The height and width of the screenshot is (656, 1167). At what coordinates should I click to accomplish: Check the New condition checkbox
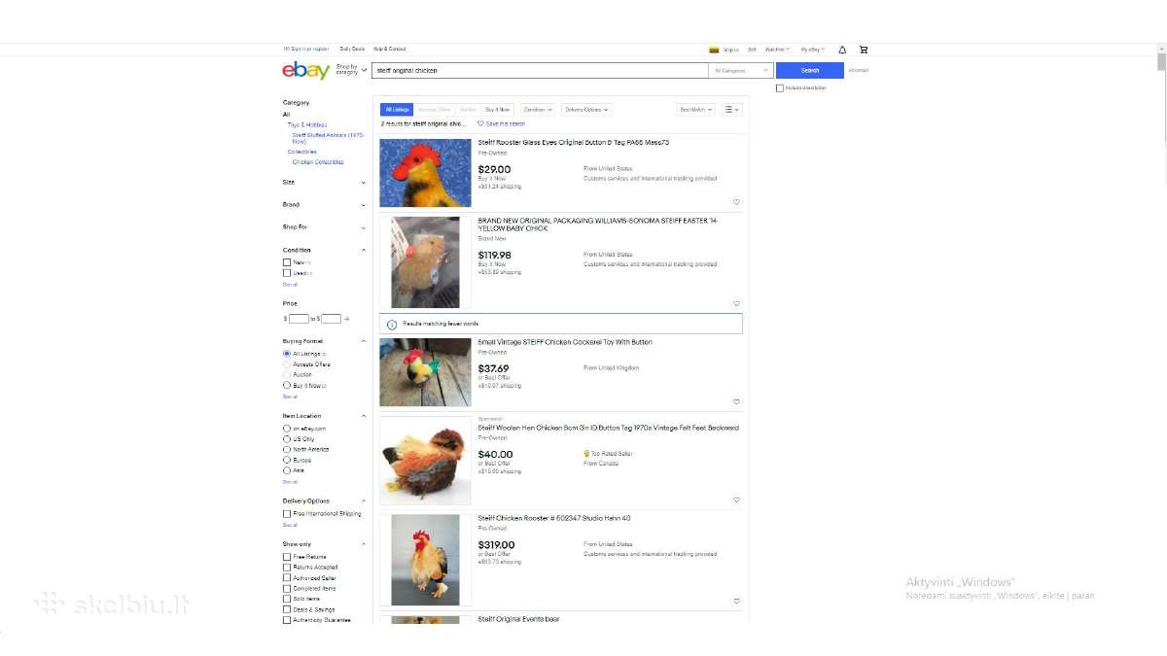287,262
